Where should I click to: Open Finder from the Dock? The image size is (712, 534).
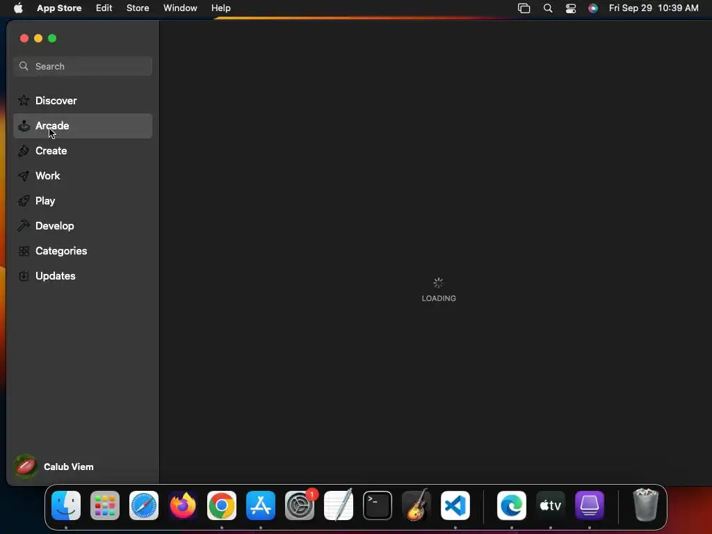[x=66, y=505]
